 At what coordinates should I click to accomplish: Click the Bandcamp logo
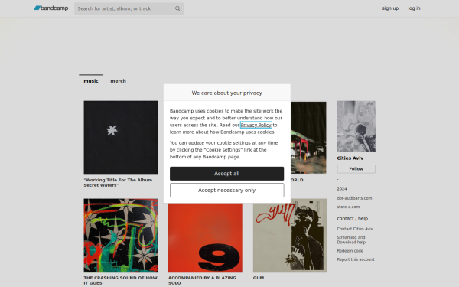[51, 8]
